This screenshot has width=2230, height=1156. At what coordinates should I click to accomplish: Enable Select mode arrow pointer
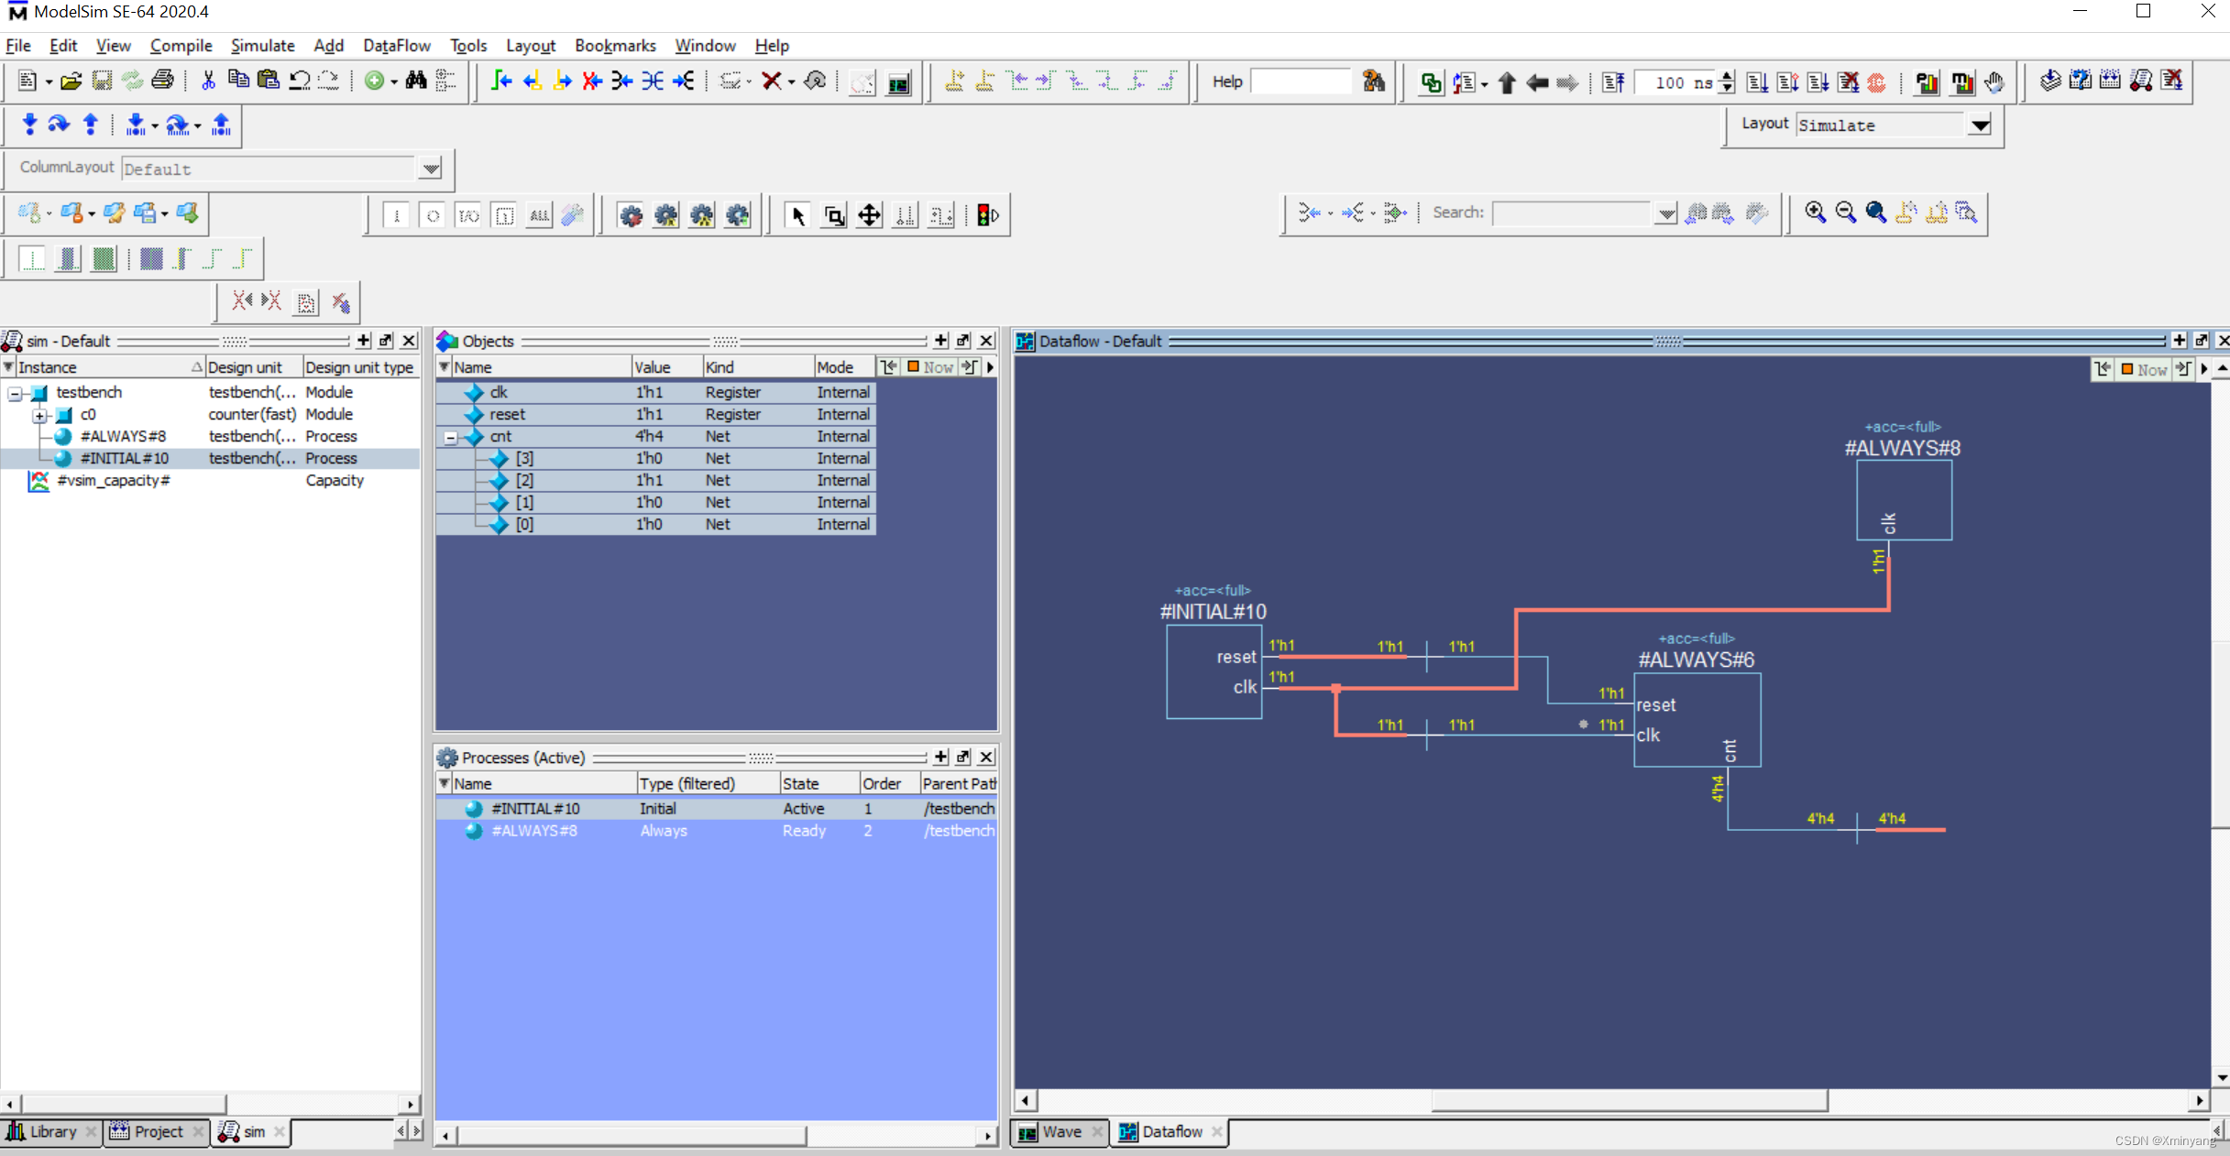[x=797, y=215]
